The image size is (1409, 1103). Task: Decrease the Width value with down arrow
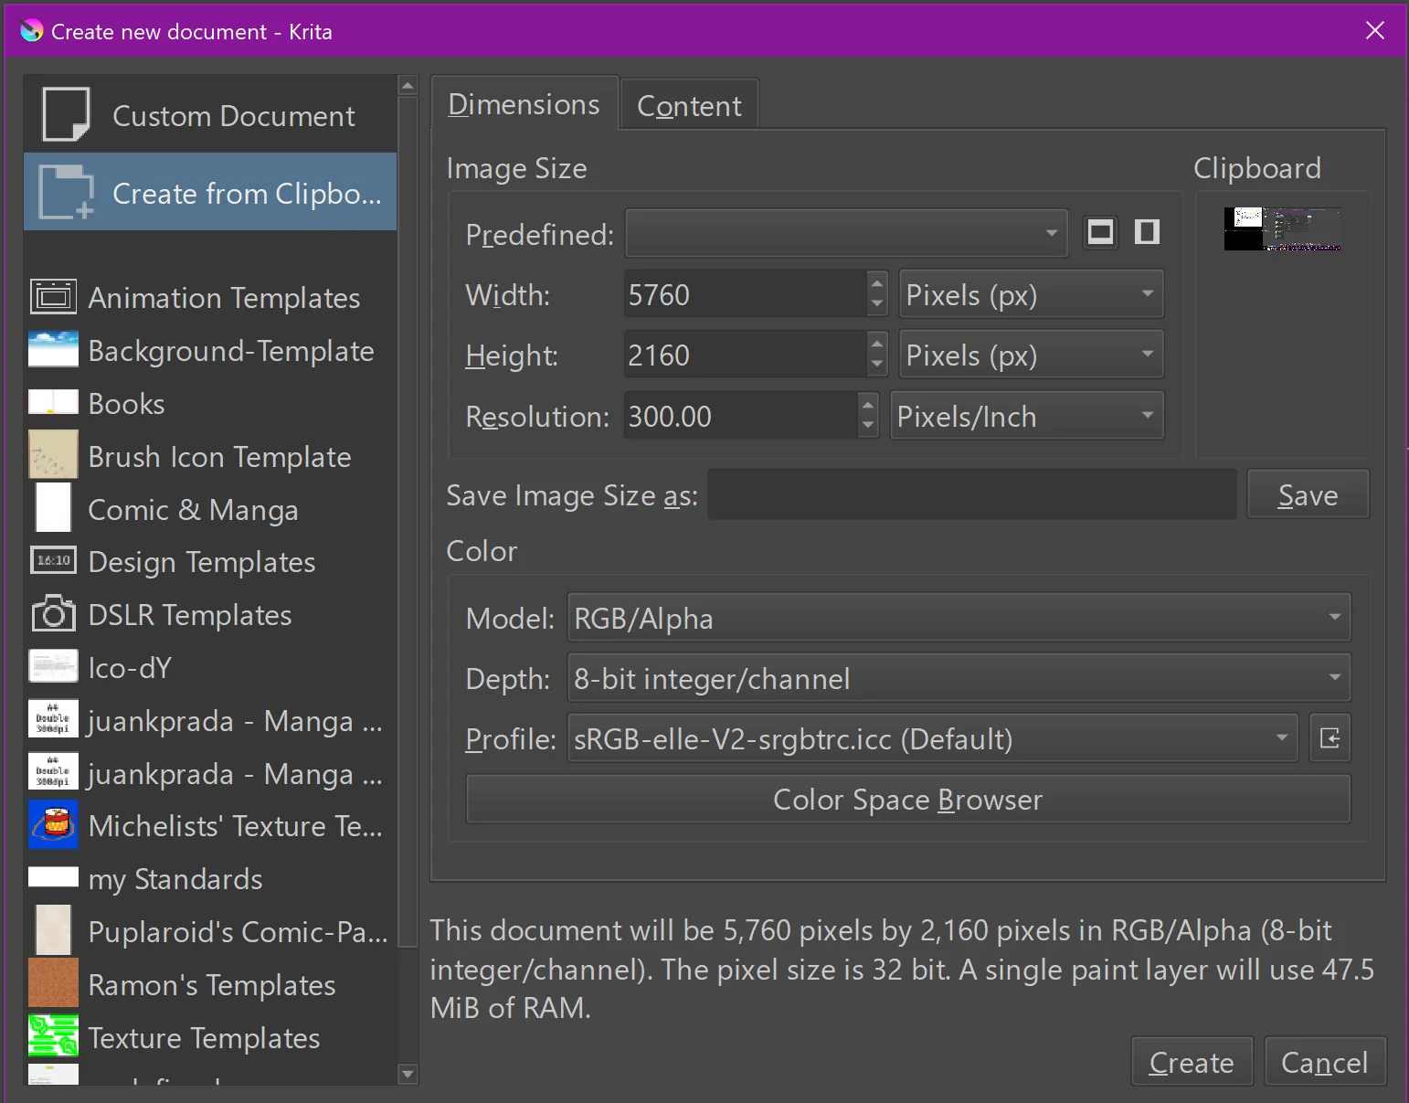point(877,306)
